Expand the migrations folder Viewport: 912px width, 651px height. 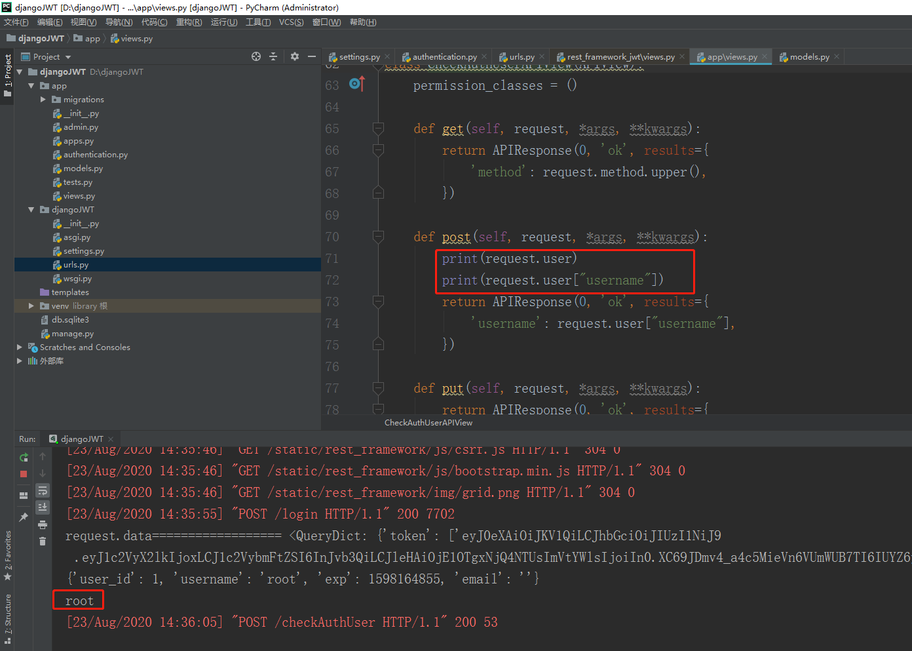43,100
